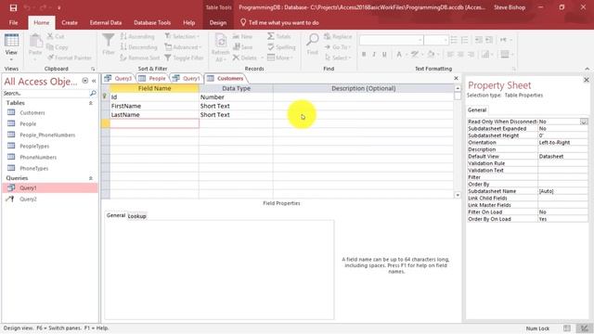594x334 pixels.
Task: Open the File tab
Action: [14, 22]
